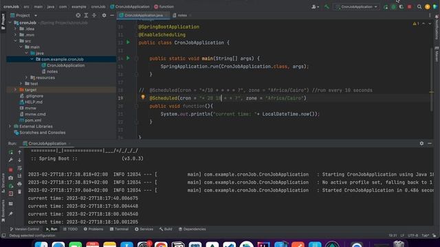Viewport: 440px width, 247px height.
Task: Click Run with Coverage icon in top toolbar
Action: pyautogui.click(x=401, y=7)
